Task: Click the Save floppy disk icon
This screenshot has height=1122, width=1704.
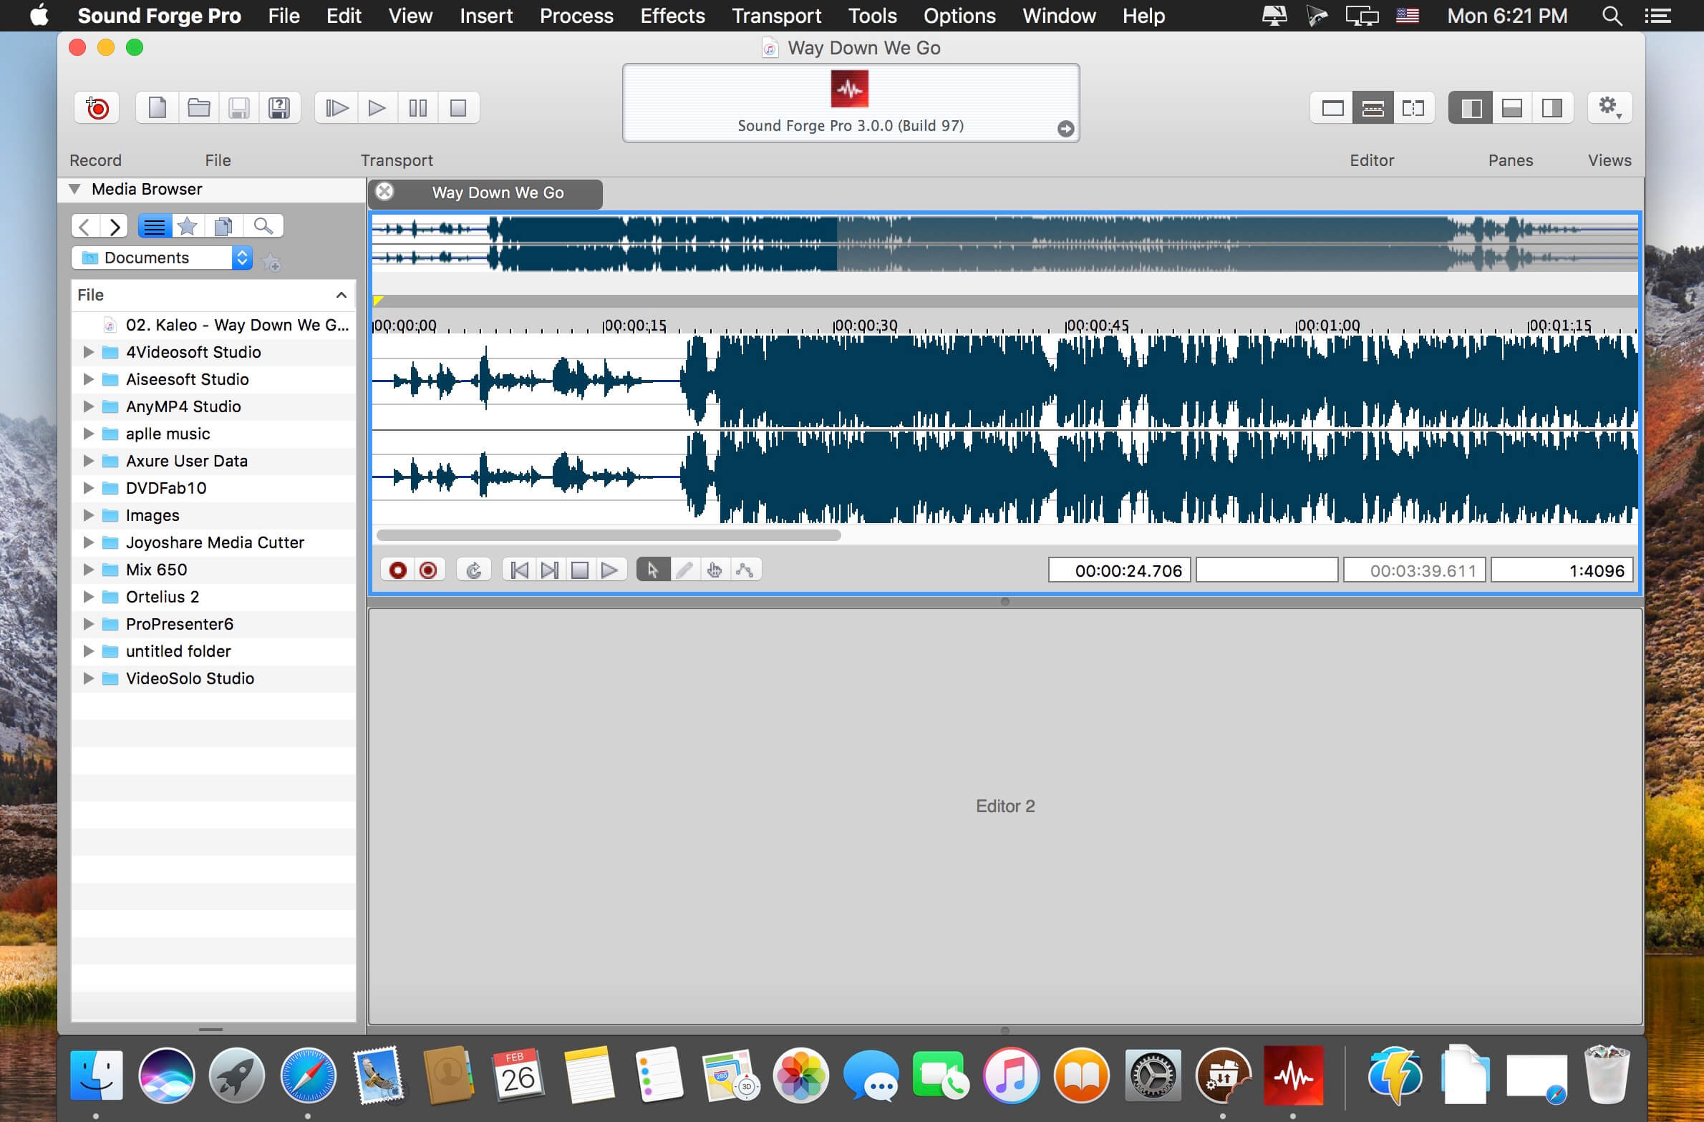Action: (239, 108)
